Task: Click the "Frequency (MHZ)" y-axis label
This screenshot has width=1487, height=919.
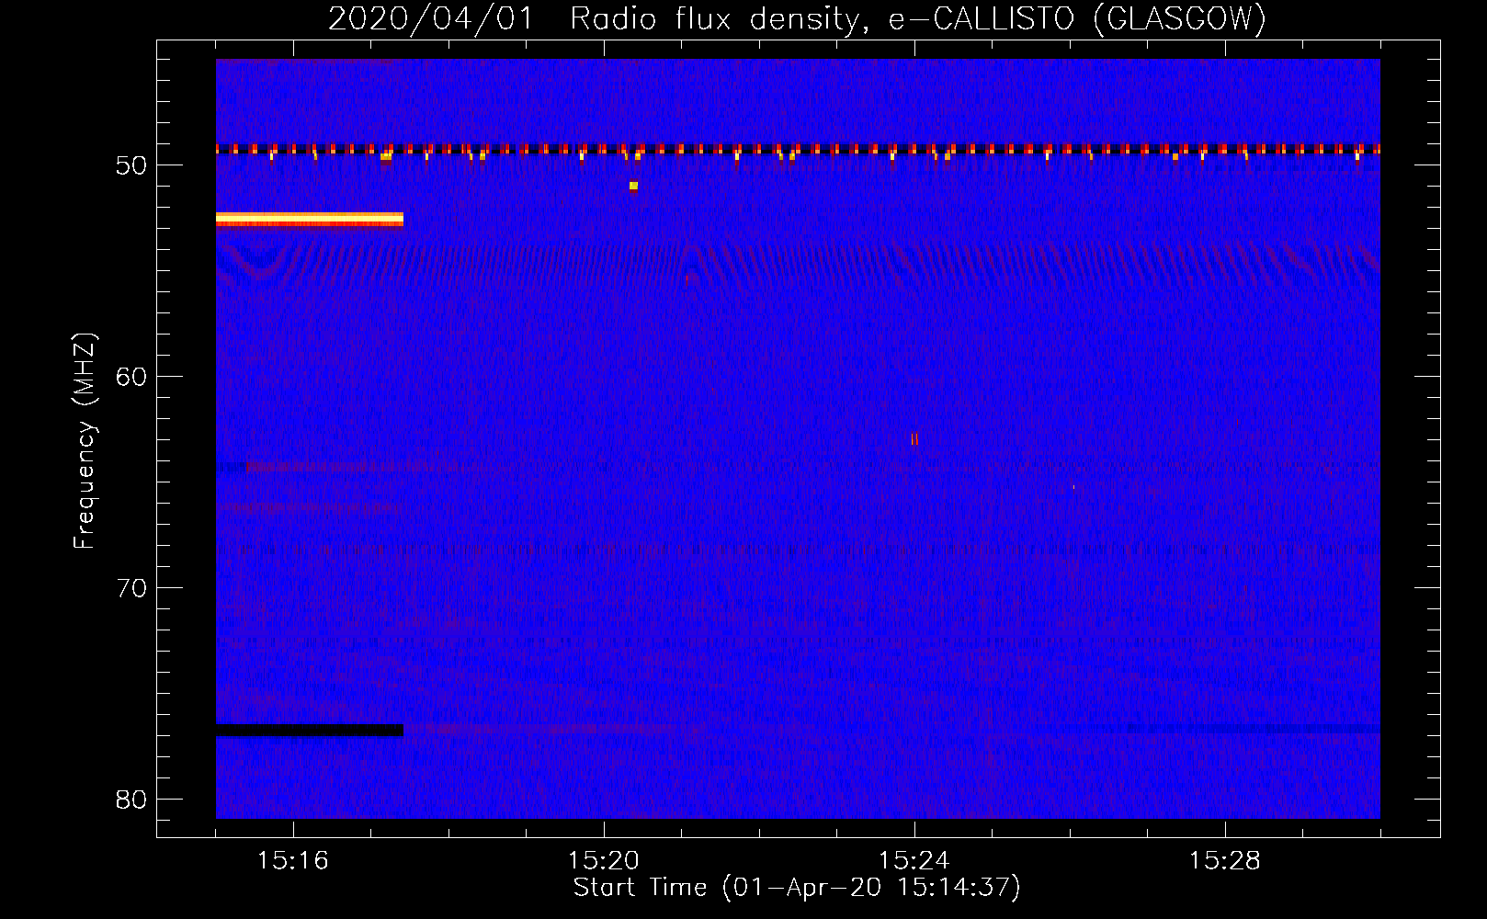Action: coord(85,441)
